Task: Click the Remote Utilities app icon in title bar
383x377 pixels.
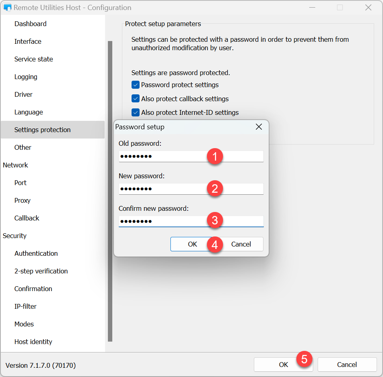Action: [x=7, y=8]
